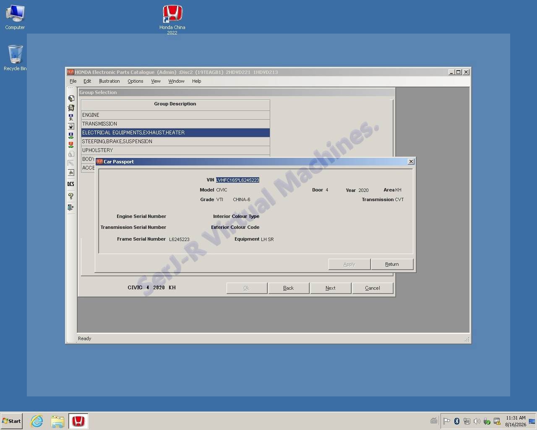The image size is (537, 430).
Task: Open the Options menu
Action: (136, 81)
